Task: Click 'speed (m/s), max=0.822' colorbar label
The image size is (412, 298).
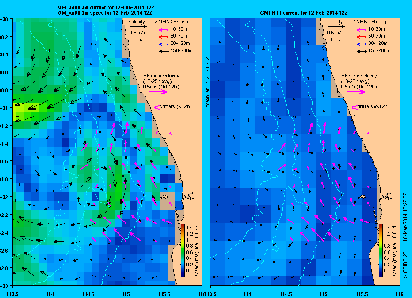Action: click(x=196, y=251)
